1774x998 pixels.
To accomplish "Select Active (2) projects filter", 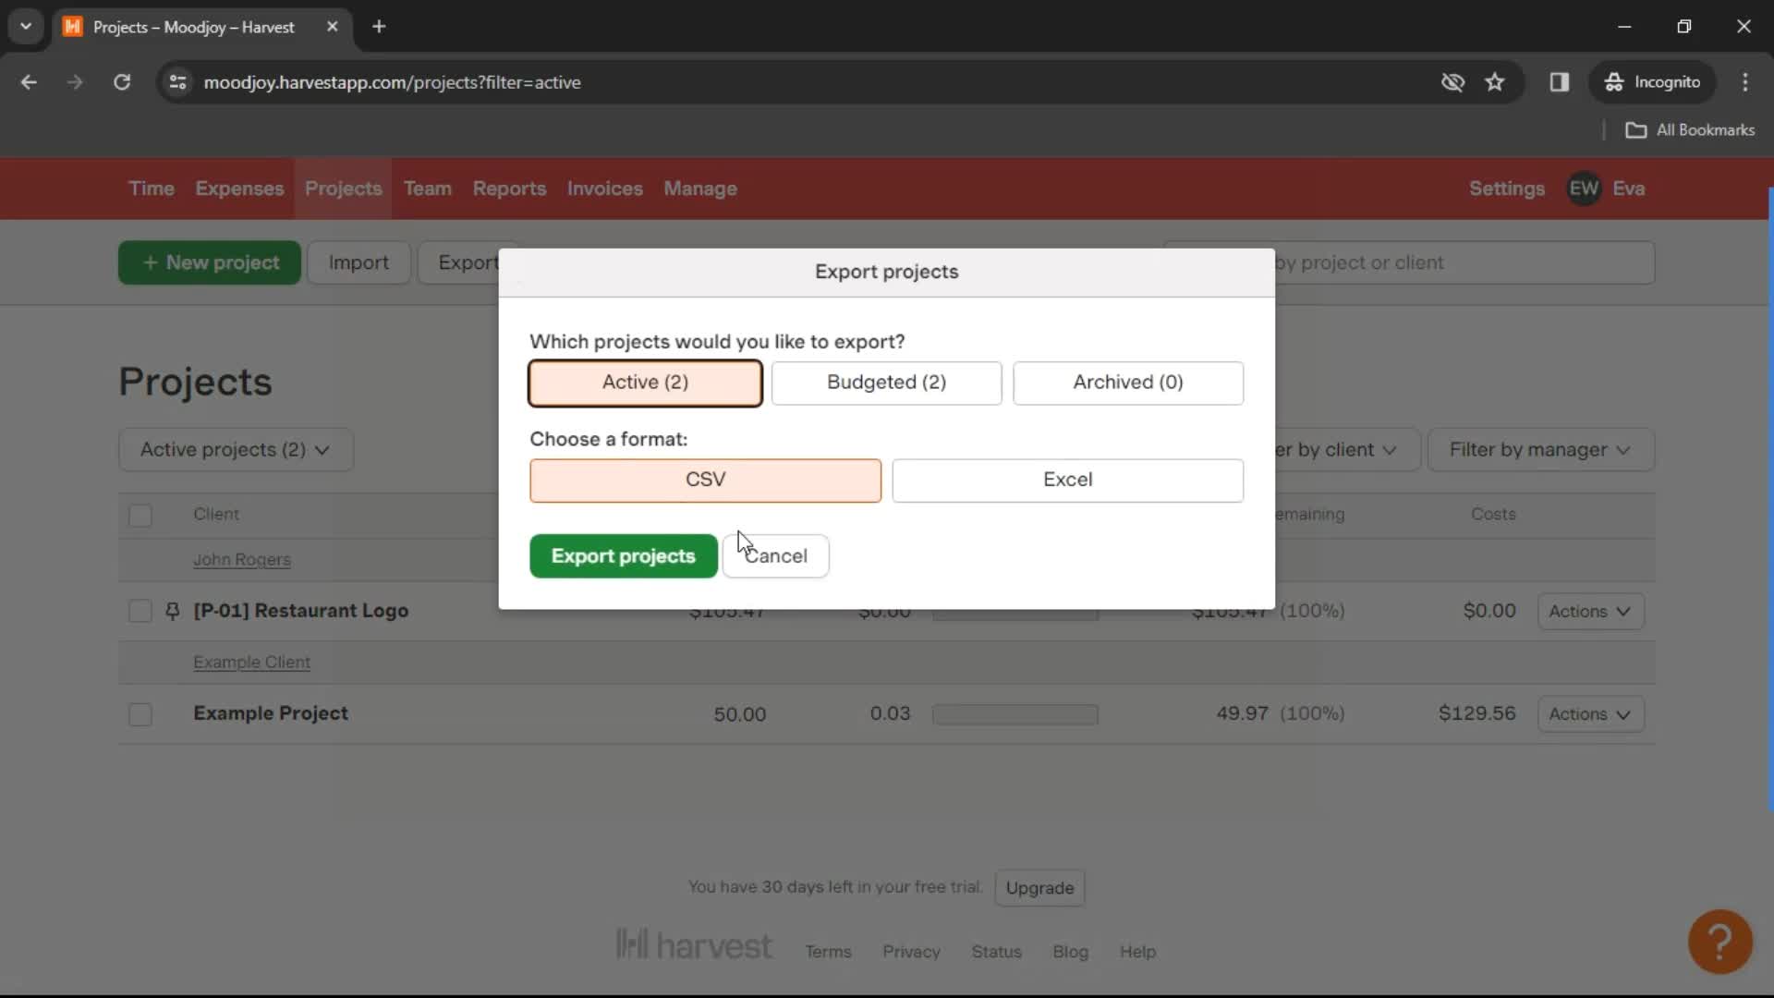I will [x=645, y=382].
